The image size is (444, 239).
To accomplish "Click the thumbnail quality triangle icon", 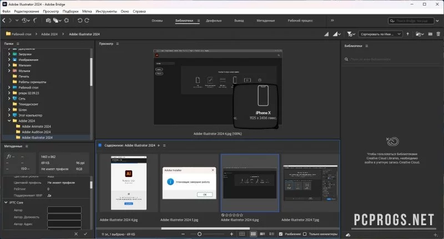I will (x=326, y=34).
